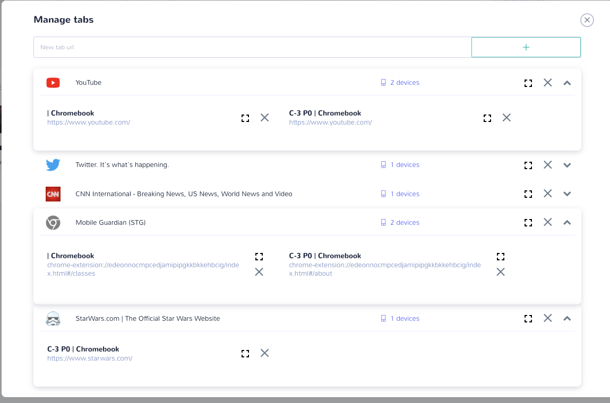Collapse the Mobile Guardian (STG) group
The height and width of the screenshot is (403, 610).
[x=567, y=223]
